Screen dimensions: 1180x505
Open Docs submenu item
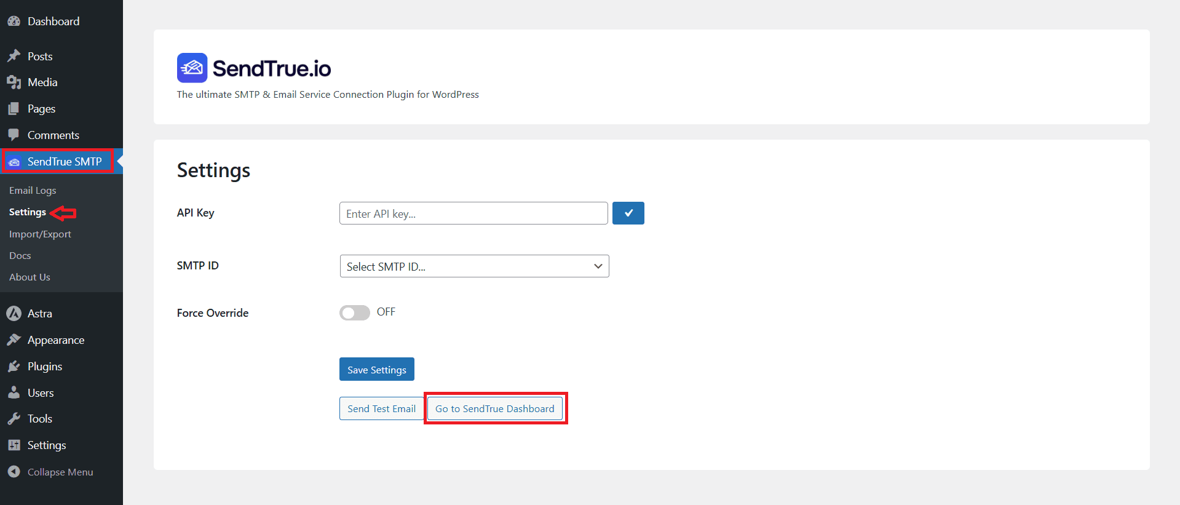pyautogui.click(x=20, y=255)
